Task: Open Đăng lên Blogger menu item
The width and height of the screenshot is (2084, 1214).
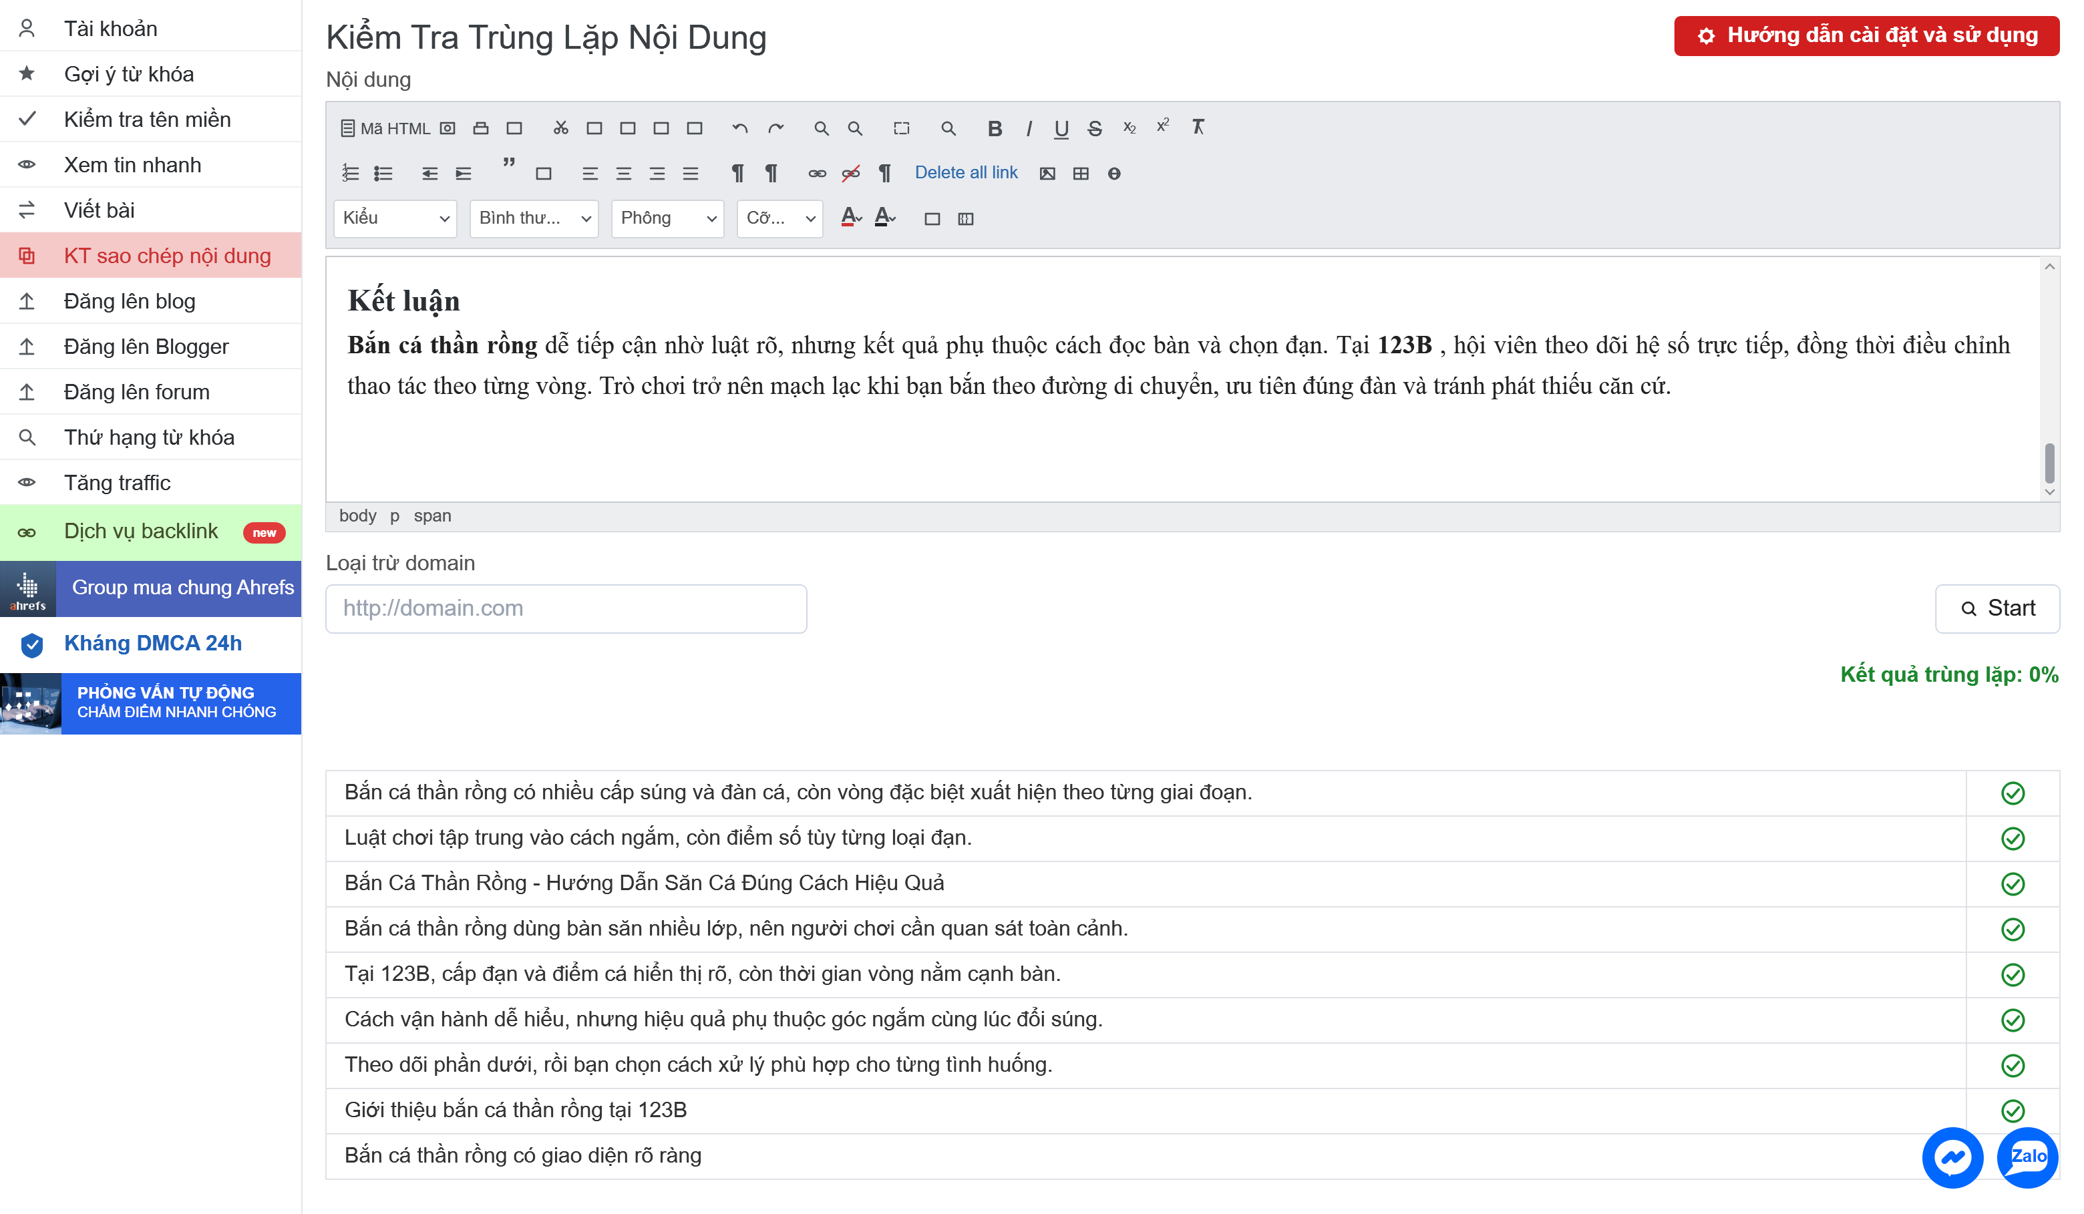Action: tap(150, 347)
